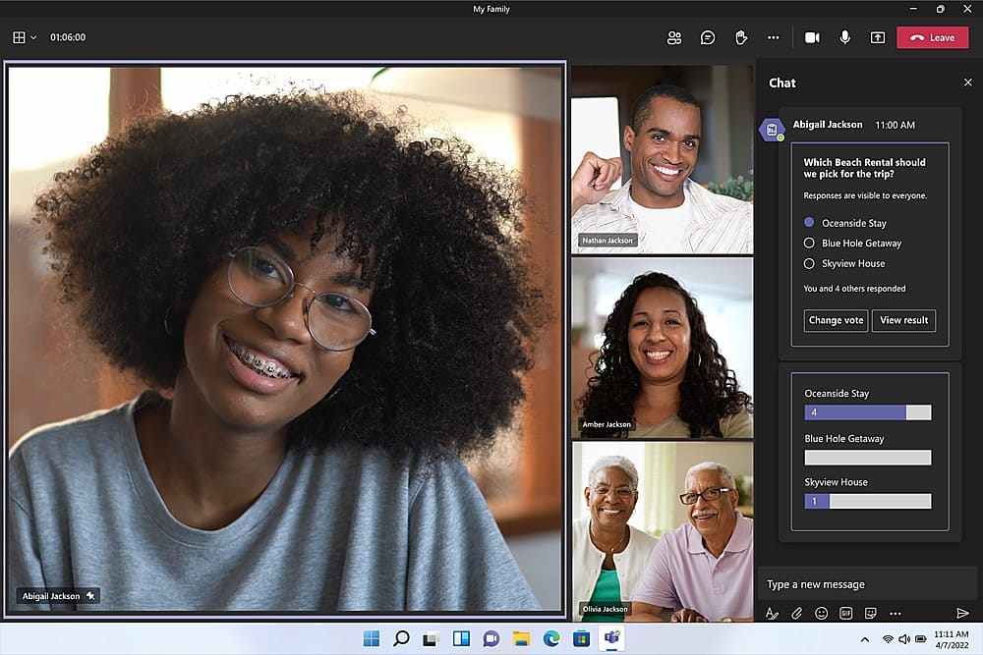983x655 pixels.
Task: Select the Blue Hole Getaway poll option
Action: coord(808,243)
